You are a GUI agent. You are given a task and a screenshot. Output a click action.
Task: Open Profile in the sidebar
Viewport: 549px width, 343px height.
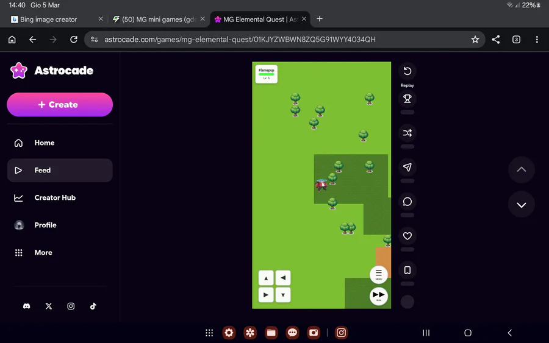tap(60, 225)
